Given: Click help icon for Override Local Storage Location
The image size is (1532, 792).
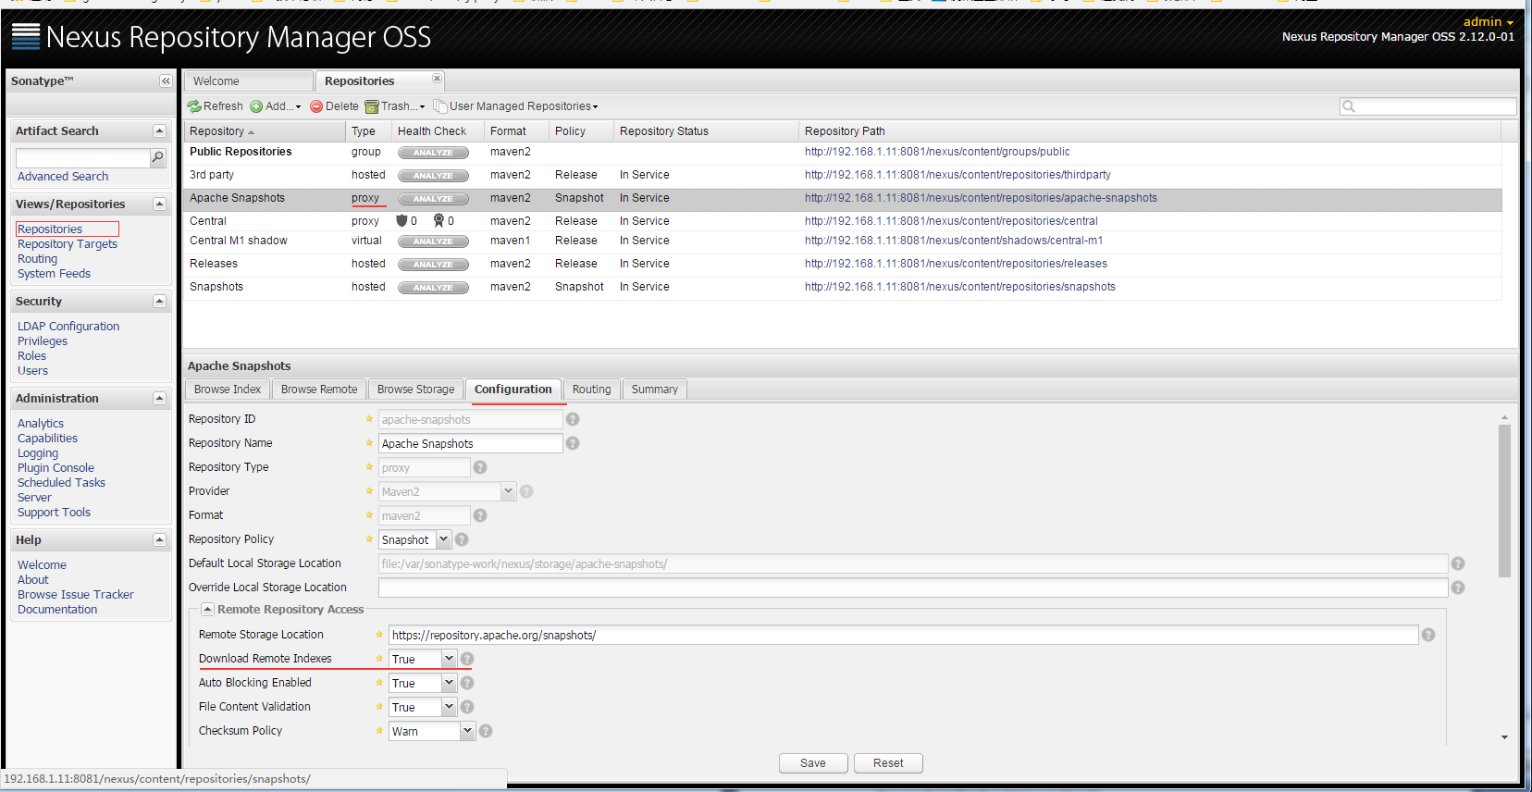Looking at the screenshot, I should (1458, 588).
